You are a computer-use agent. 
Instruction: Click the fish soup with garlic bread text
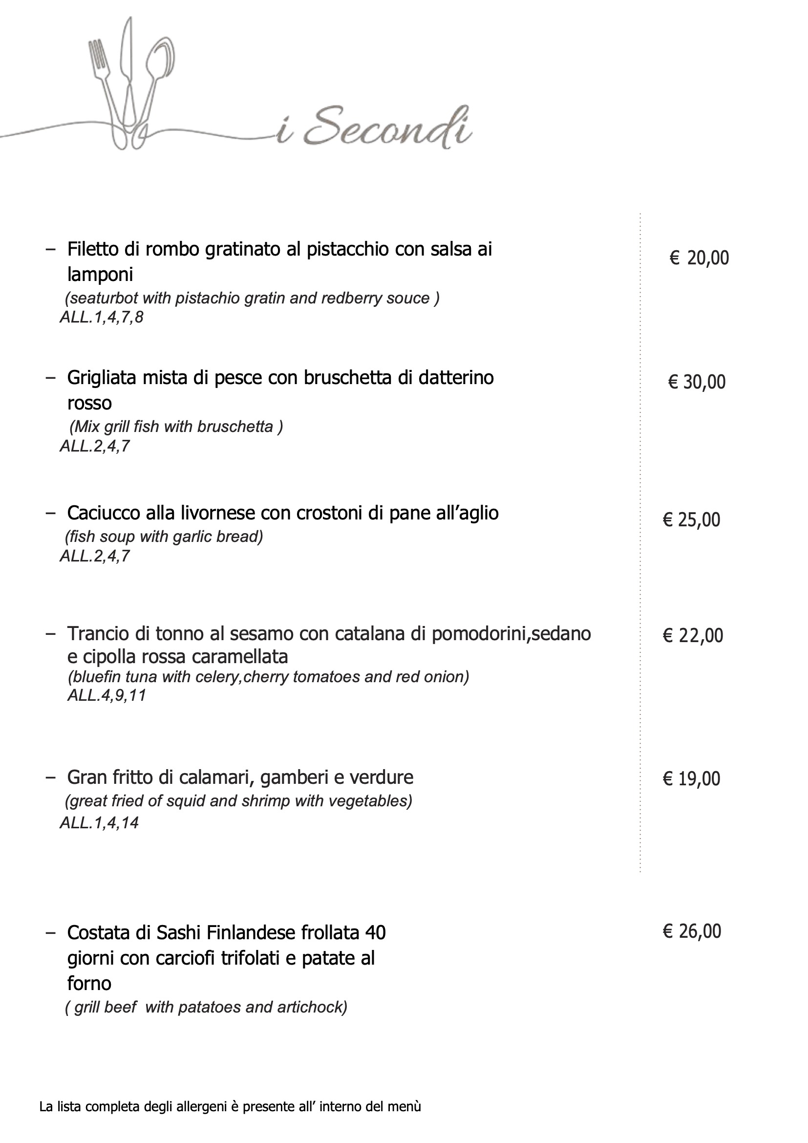(x=164, y=536)
